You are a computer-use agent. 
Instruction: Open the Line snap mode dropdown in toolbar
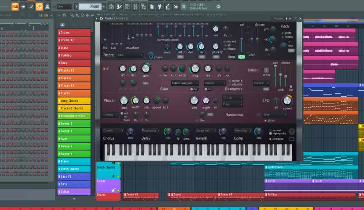click(64, 7)
